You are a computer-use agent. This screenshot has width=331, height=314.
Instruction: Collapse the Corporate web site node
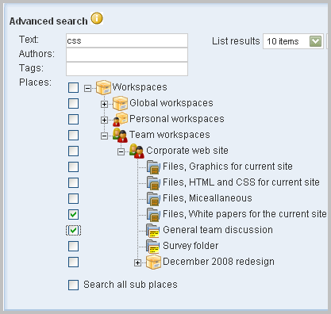(x=121, y=151)
